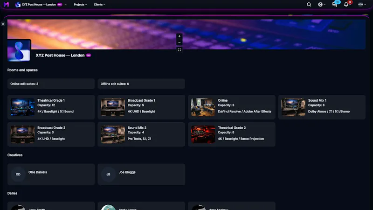
Task: Click the Theatrical Grade 2 title
Action: click(x=232, y=128)
